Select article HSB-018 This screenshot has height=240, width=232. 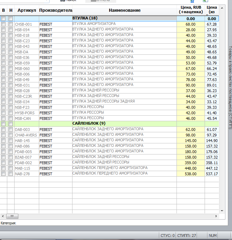pyautogui.click(x=22, y=35)
